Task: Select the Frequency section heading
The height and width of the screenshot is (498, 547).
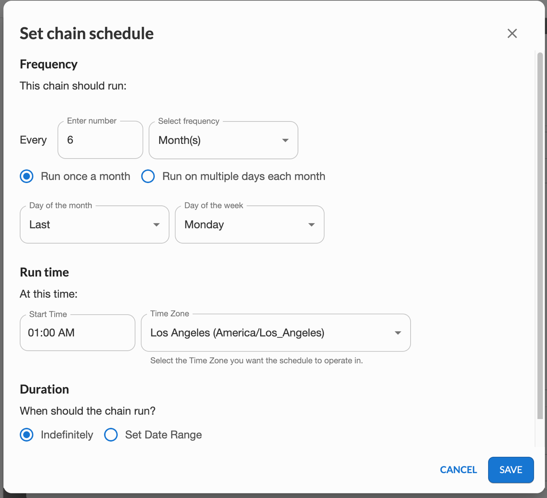Action: [48, 64]
